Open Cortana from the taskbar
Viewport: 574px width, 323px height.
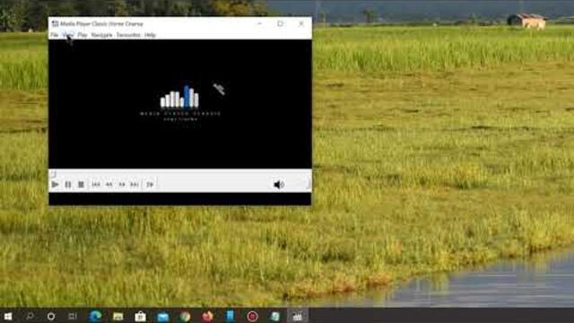click(x=51, y=316)
